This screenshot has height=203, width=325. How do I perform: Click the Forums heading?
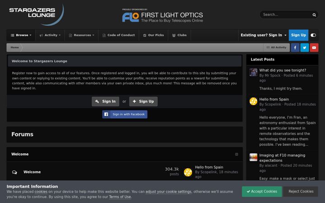coord(23,134)
